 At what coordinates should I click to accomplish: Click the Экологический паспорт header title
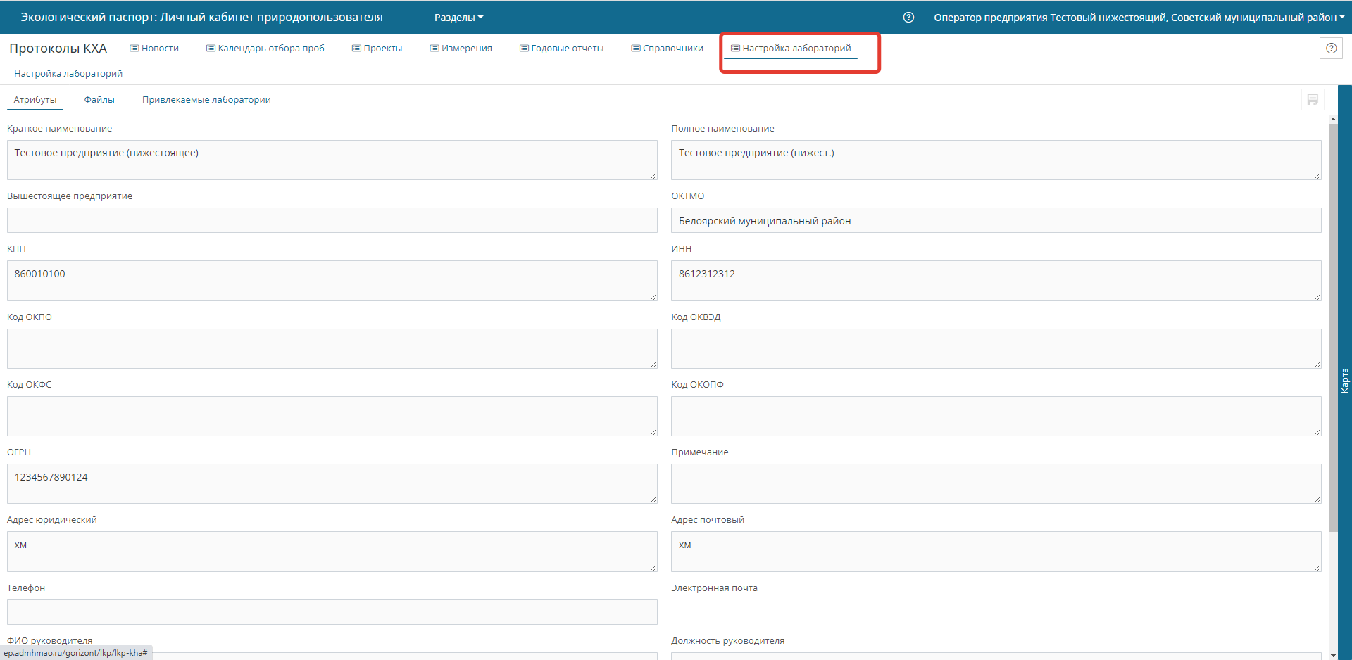point(201,18)
